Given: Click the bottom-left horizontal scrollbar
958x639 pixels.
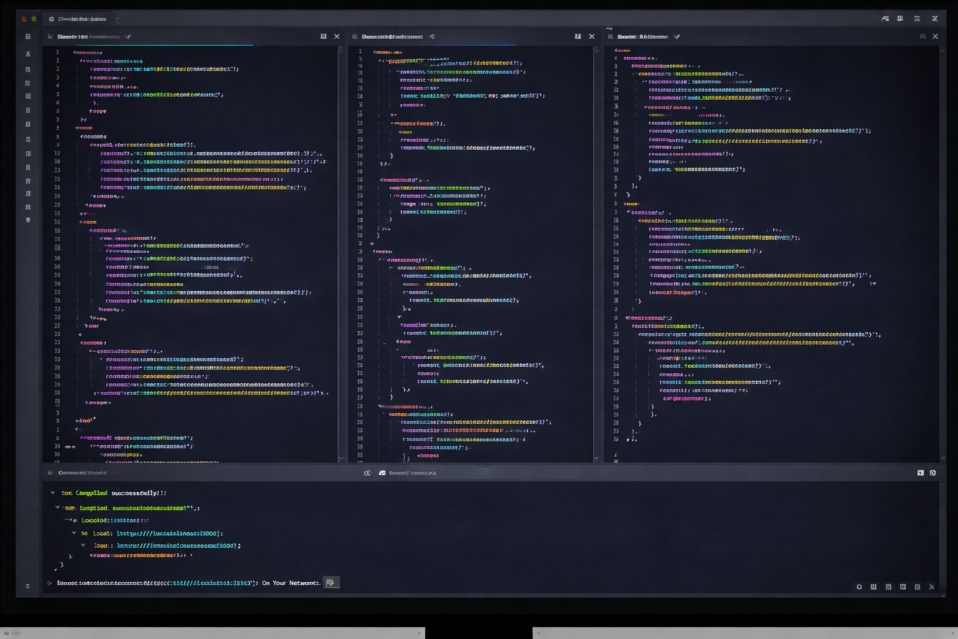Looking at the screenshot, I should [x=212, y=633].
